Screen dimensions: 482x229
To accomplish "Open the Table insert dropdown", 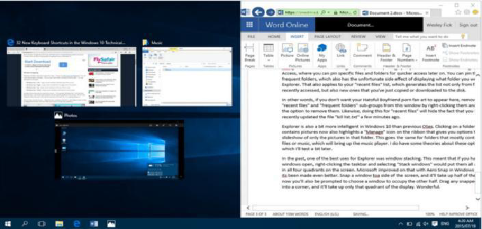I will pyautogui.click(x=268, y=53).
